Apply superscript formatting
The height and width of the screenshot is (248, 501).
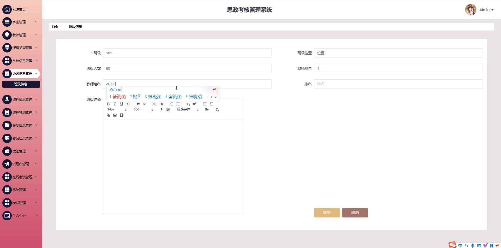click(x=195, y=104)
